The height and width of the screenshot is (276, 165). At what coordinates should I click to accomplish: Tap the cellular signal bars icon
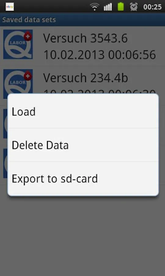(108, 7)
